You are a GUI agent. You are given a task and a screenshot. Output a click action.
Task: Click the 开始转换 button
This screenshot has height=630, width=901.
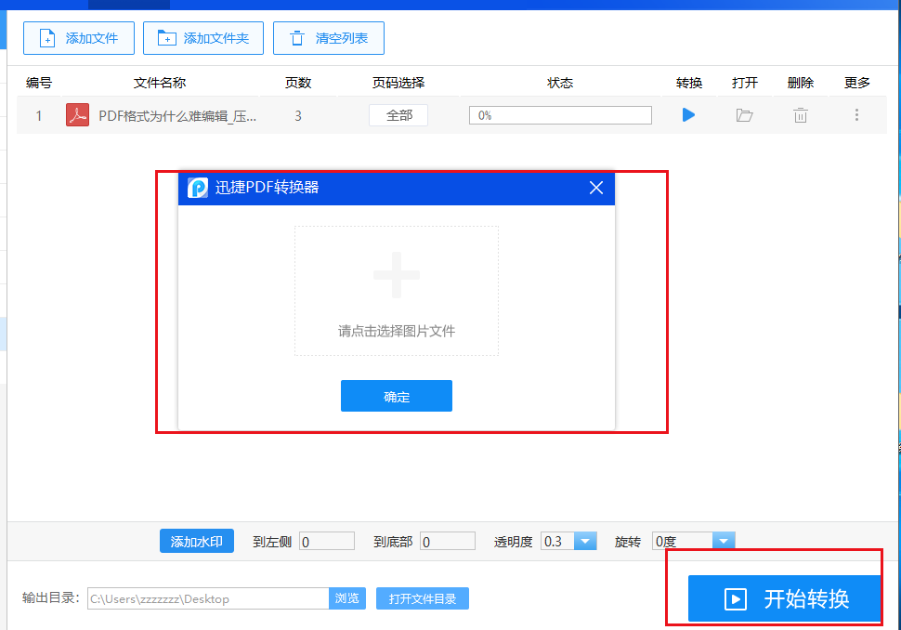[x=784, y=599]
